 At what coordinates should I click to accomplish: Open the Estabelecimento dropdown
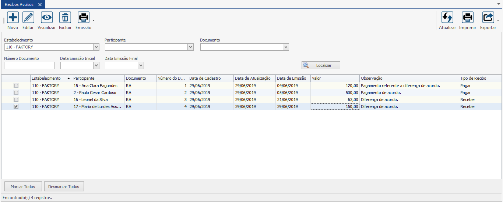tap(96, 47)
